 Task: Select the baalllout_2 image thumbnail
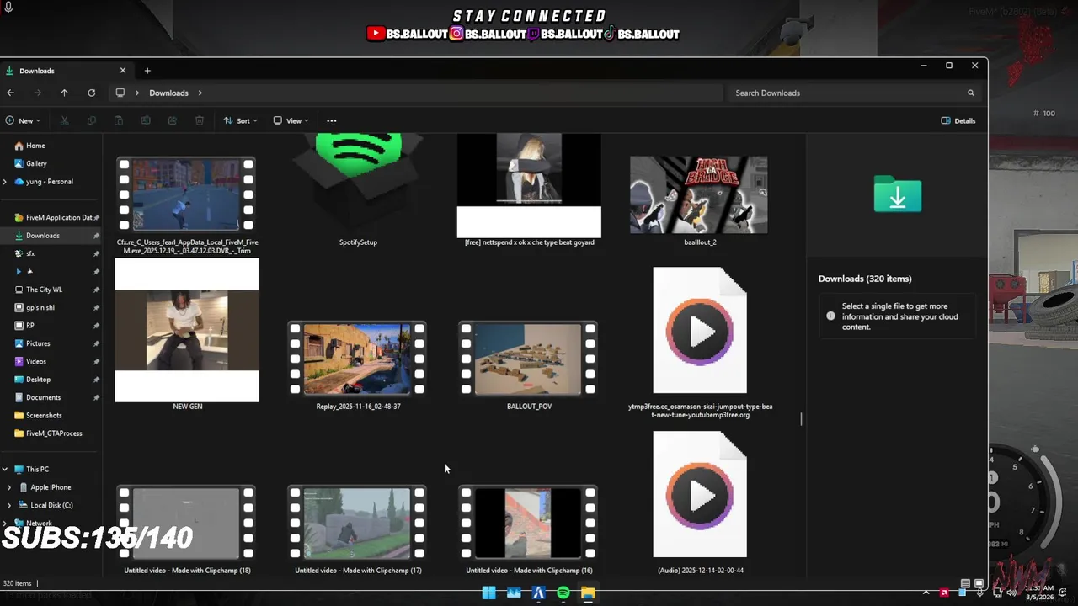click(x=699, y=195)
